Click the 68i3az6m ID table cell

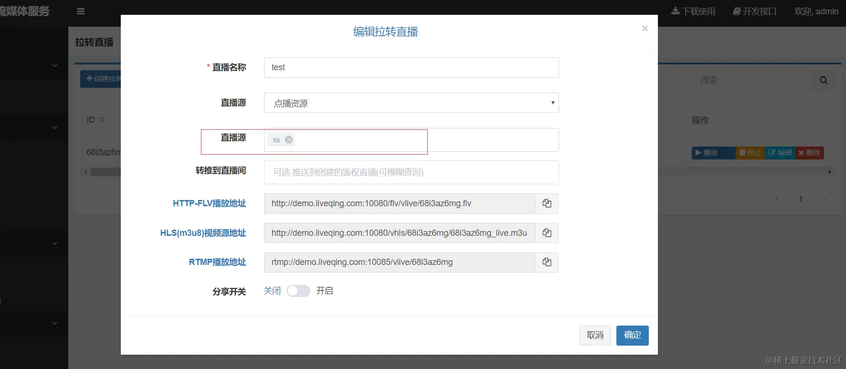click(104, 152)
